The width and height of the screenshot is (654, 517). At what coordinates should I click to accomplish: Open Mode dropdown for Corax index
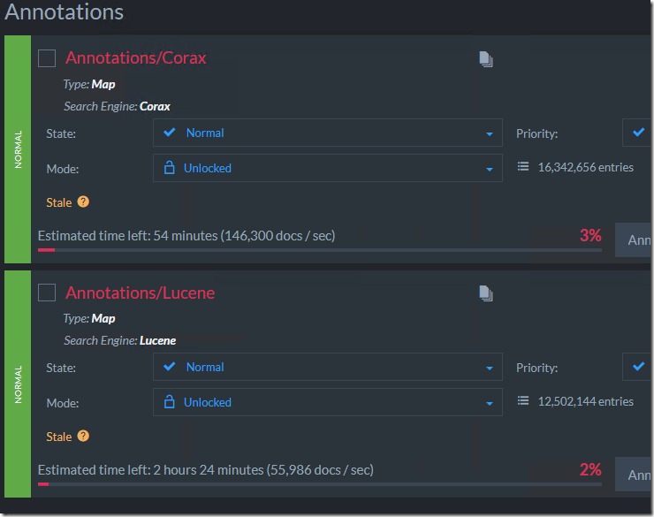click(327, 168)
